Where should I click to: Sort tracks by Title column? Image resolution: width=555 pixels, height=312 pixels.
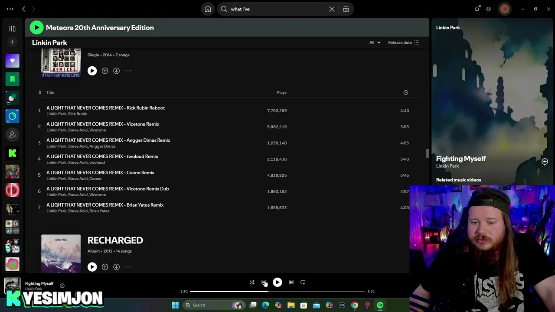coord(50,92)
